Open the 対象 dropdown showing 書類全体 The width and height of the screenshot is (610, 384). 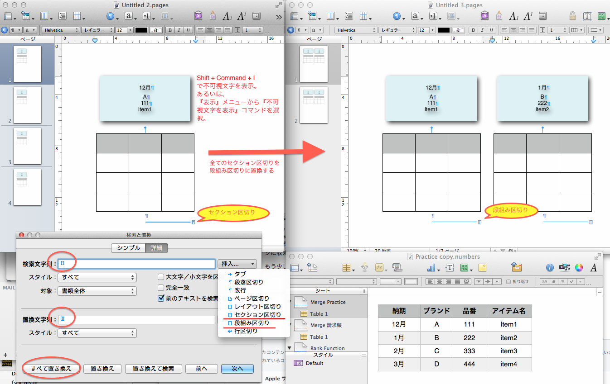point(97,291)
